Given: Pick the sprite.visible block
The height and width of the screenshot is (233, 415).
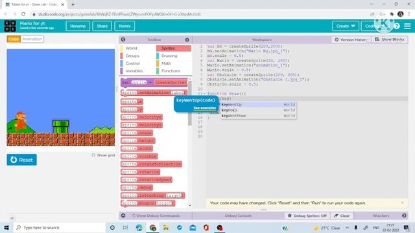Looking at the screenshot, I should click(139, 156).
